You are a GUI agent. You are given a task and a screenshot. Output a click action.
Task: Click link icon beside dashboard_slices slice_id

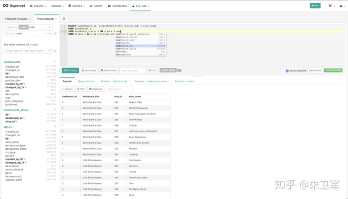pyautogui.click(x=16, y=122)
